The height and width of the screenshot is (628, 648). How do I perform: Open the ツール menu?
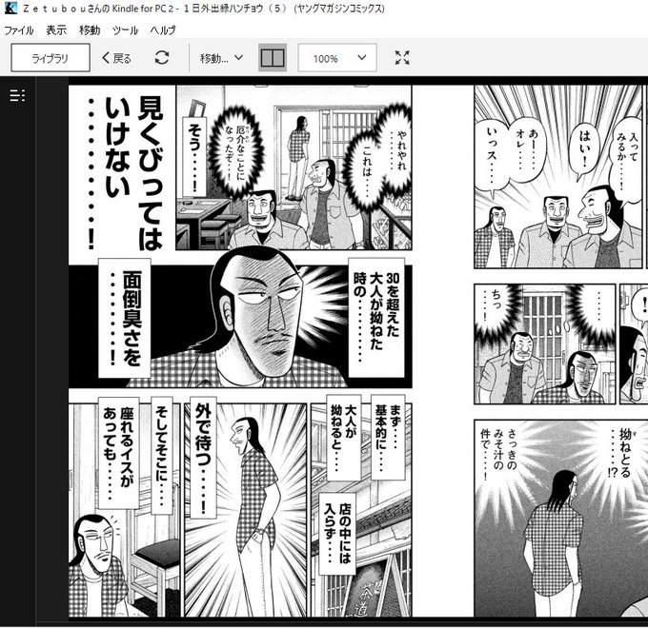click(x=125, y=30)
